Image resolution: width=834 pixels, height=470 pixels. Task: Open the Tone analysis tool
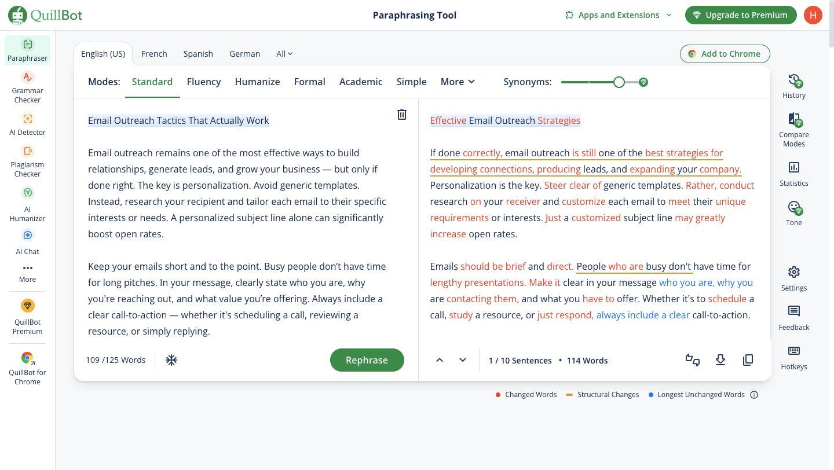point(793,214)
